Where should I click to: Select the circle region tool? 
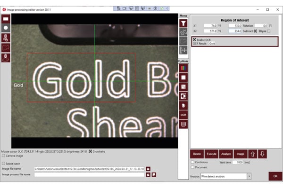tap(6, 28)
